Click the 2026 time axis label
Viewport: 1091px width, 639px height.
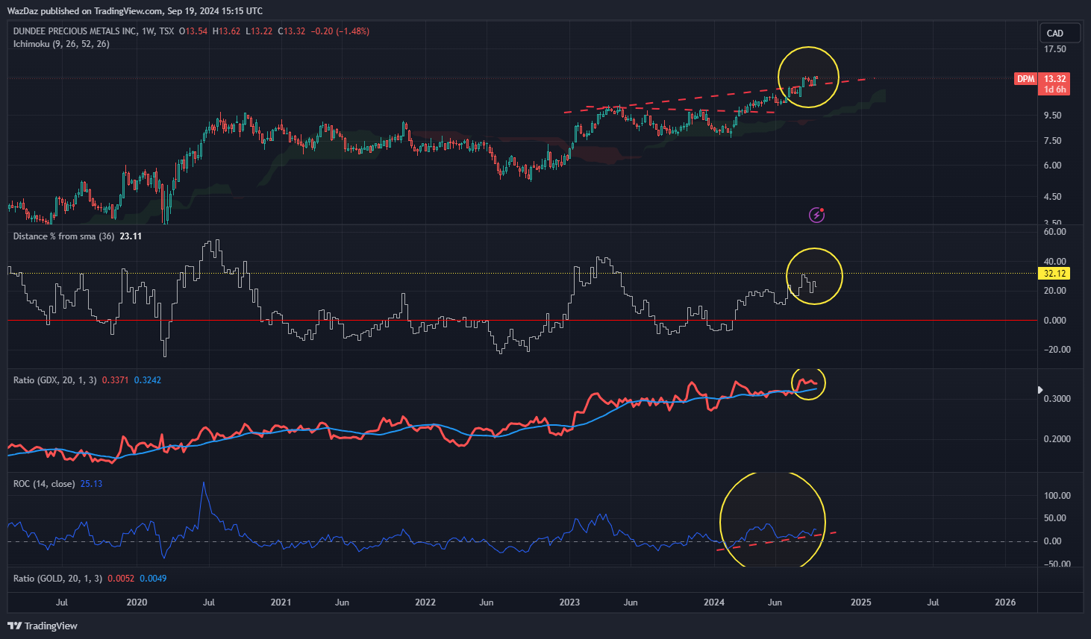click(1005, 602)
